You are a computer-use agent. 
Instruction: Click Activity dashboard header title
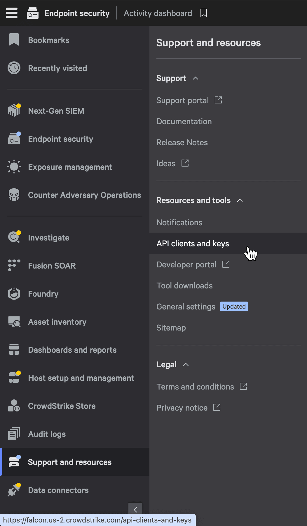pos(158,13)
